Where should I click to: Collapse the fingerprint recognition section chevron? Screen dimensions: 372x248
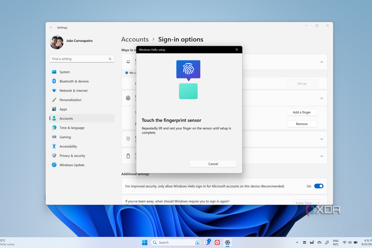click(x=321, y=98)
